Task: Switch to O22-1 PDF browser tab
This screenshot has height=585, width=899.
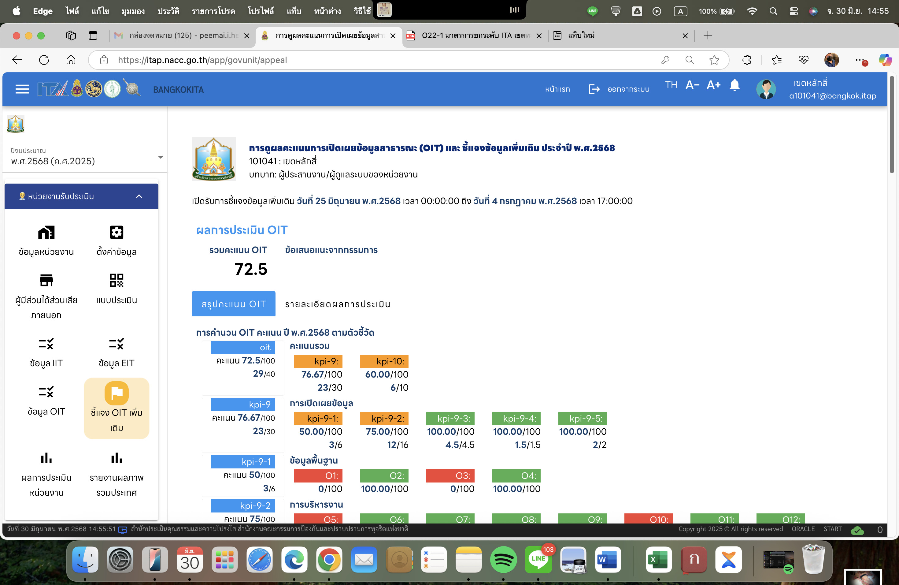Action: (475, 35)
